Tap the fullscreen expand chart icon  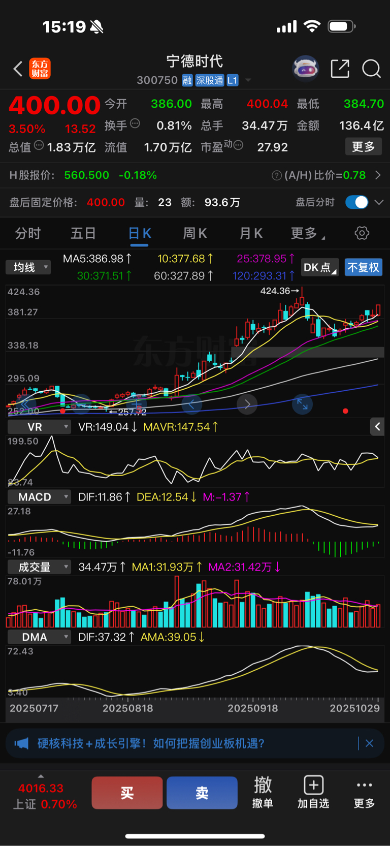302,404
